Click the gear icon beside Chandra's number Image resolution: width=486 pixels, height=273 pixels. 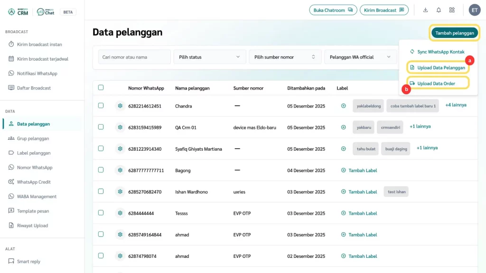[120, 106]
